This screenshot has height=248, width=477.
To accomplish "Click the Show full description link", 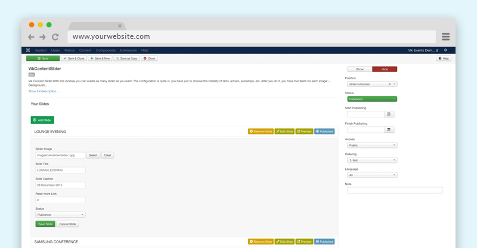I will 44,91.
